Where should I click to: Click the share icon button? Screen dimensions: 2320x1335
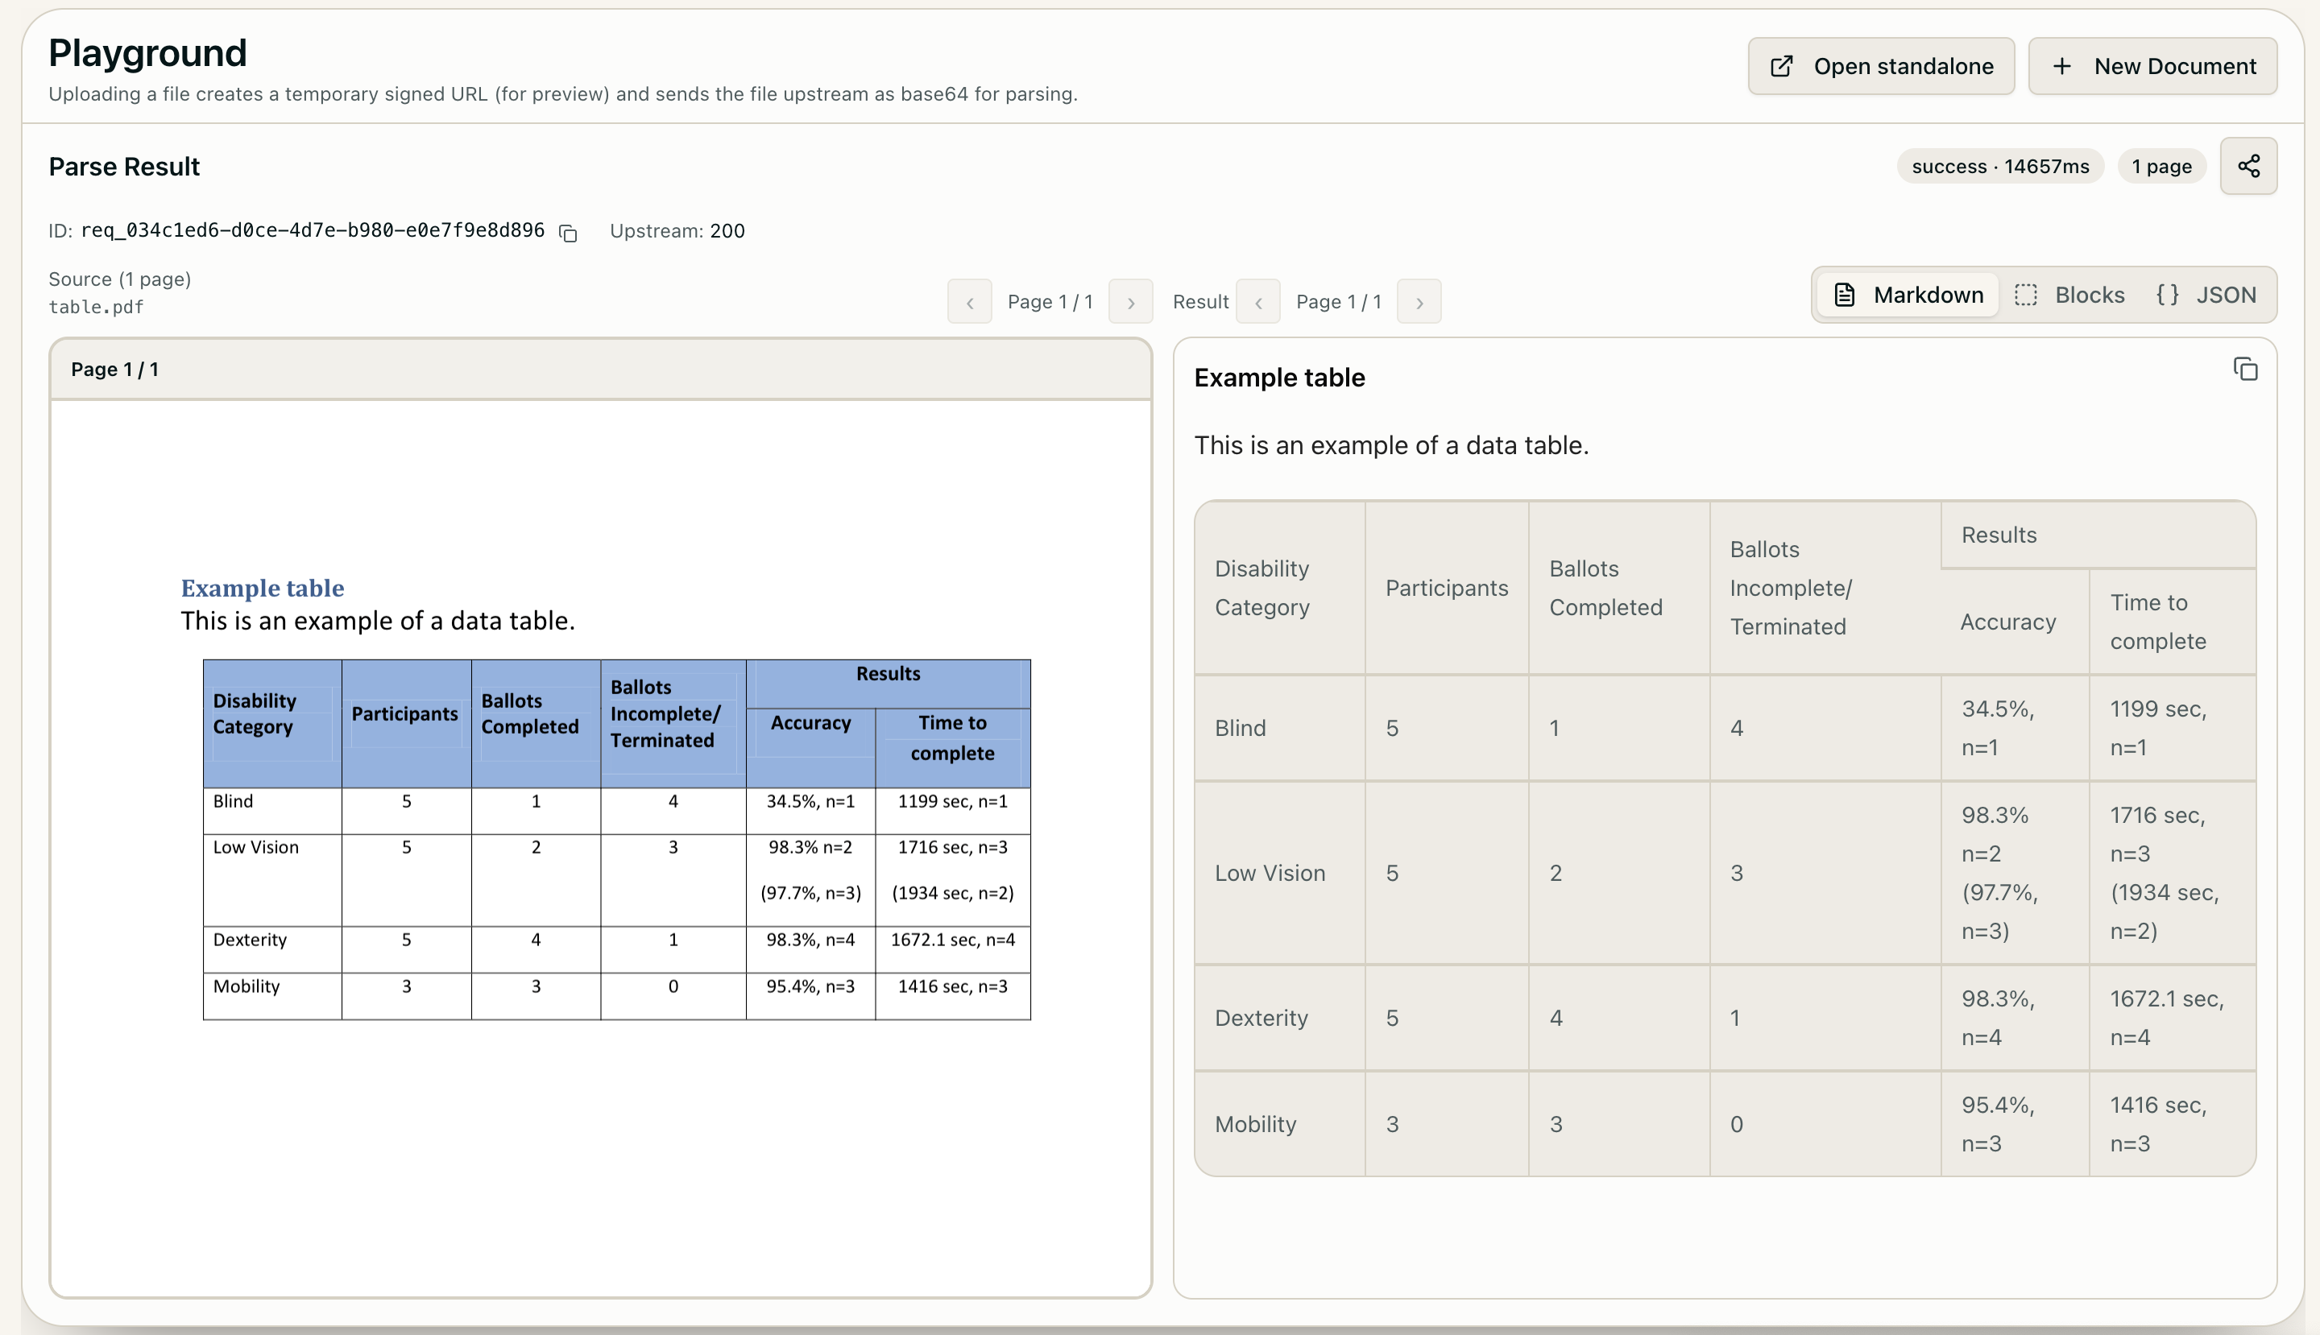2247,166
